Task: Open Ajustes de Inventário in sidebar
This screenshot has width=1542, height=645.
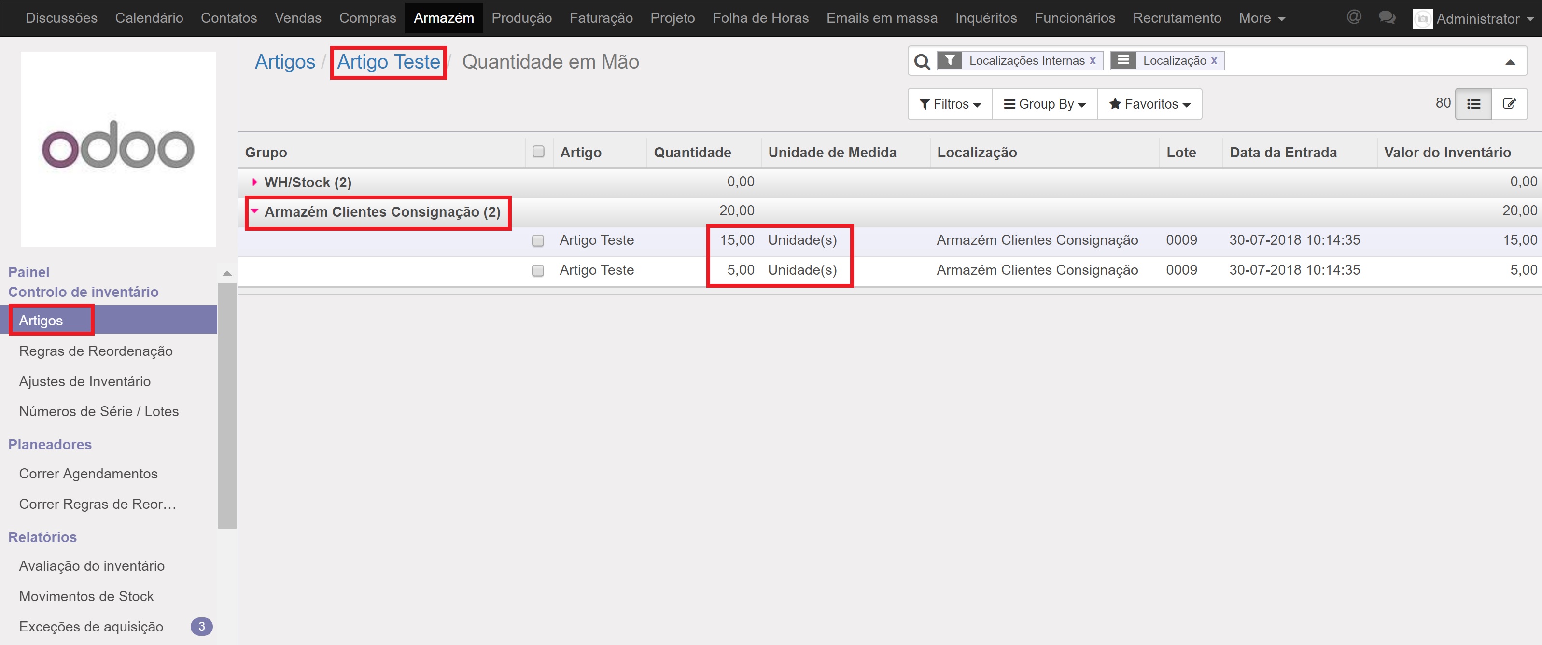Action: [84, 381]
